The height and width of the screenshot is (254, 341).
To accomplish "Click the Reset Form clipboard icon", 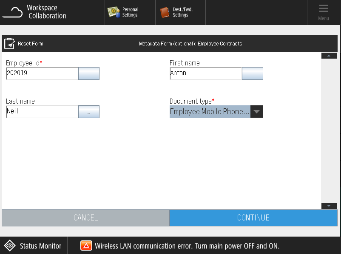I will [9, 44].
